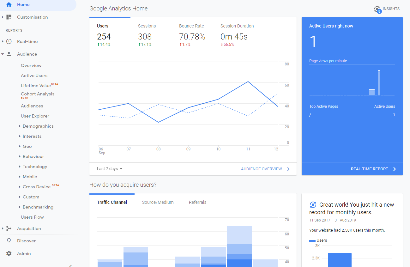Viewport: 410px width, 267px height.
Task: Click the Audience person icon
Action: [9, 54]
